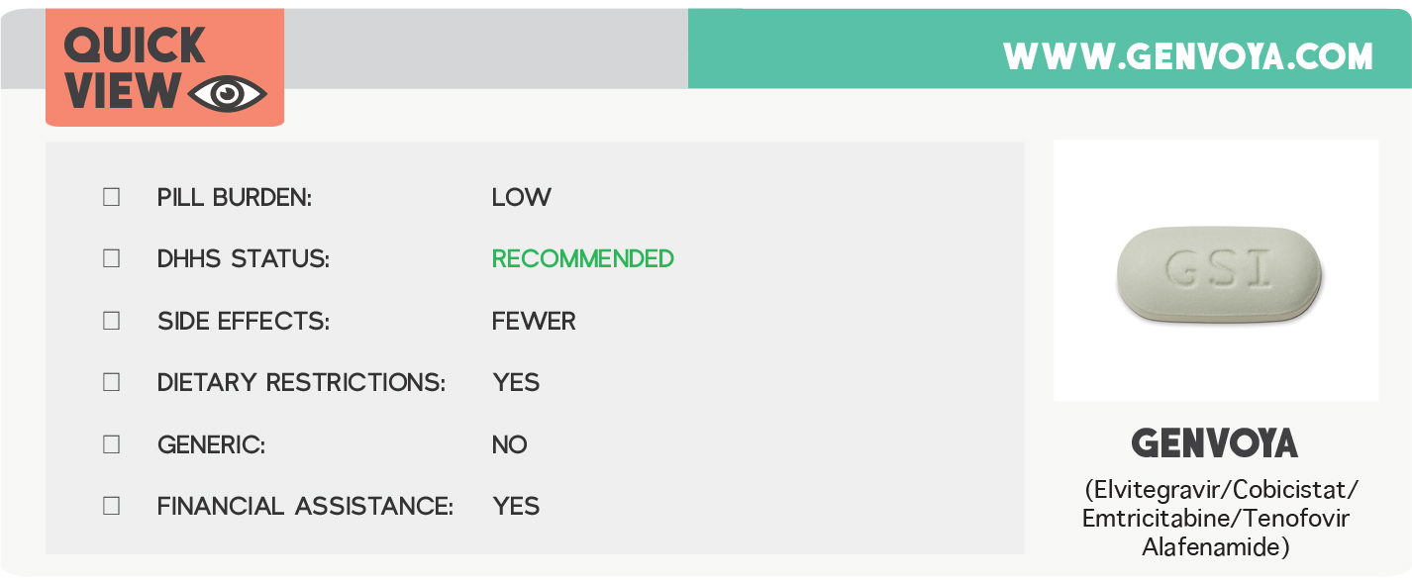Click the Elvitegravir/Cobicistat ingredient text

[x=1221, y=490]
